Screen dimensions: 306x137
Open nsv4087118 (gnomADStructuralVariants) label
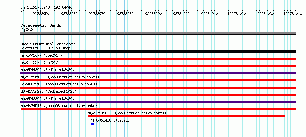tap(59, 84)
